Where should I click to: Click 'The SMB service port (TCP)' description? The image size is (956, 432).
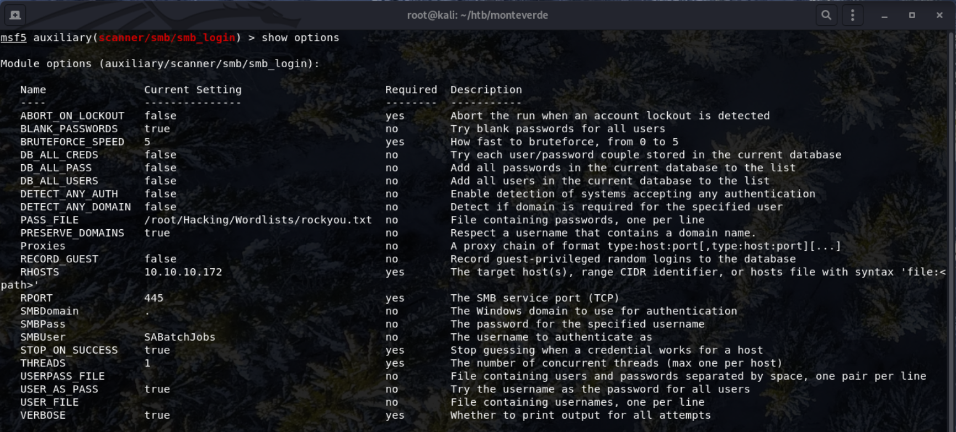pyautogui.click(x=535, y=298)
